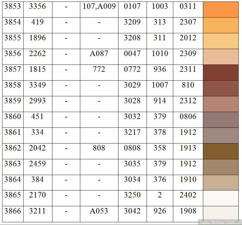Select the dark brown swatch for 3857
The width and height of the screenshot is (242, 225).
point(221,72)
